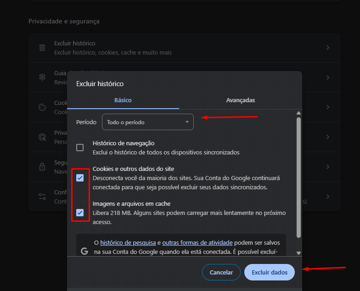Open the Período dropdown showing Todo o período
Screen dimensions: 360x291
(x=147, y=122)
